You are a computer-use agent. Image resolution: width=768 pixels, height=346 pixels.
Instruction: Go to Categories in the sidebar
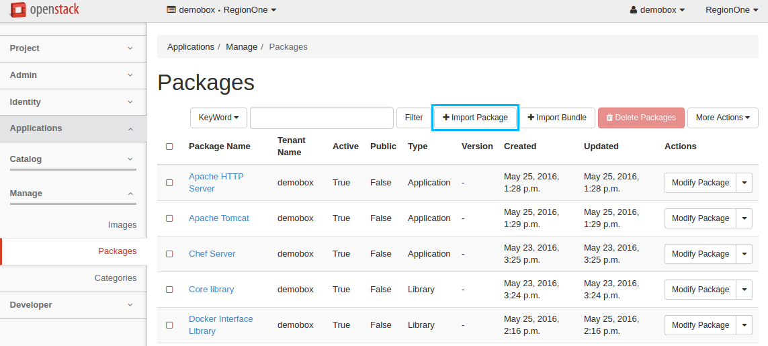coord(115,278)
